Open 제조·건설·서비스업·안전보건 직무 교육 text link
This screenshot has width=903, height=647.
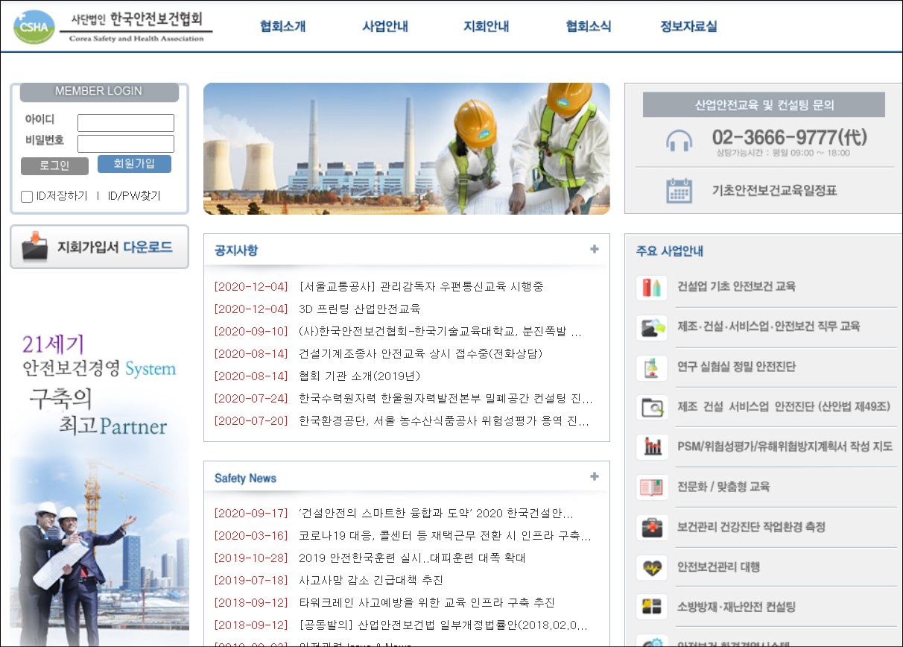(x=768, y=326)
